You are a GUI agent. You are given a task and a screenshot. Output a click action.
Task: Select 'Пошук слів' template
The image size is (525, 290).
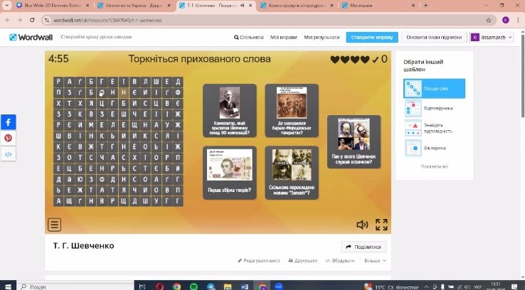click(434, 89)
